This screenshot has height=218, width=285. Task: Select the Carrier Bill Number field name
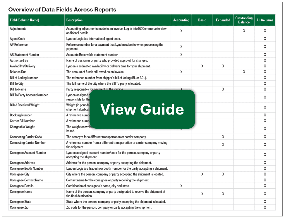click(x=22, y=121)
